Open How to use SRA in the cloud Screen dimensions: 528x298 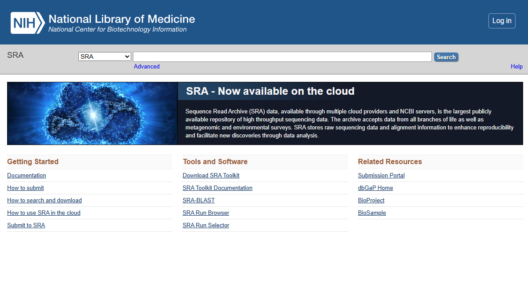tap(44, 213)
